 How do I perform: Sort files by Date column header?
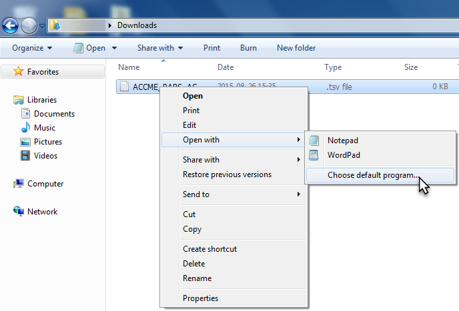[225, 67]
